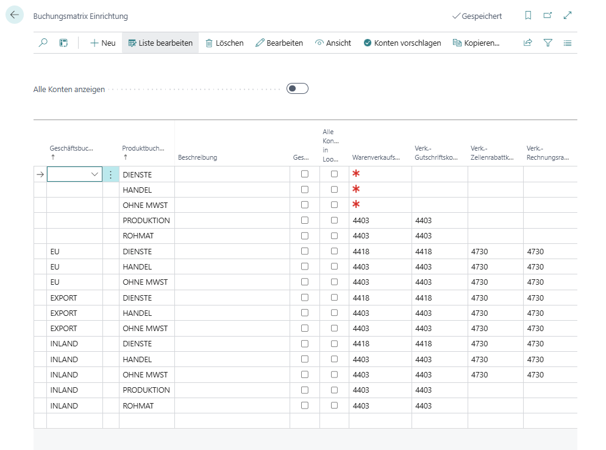This screenshot has height=450, width=606.
Task: Click the expand page diagonal arrows icon
Action: 568,16
